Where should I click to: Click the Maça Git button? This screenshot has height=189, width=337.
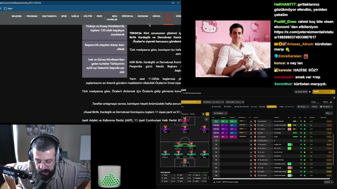[324, 92]
